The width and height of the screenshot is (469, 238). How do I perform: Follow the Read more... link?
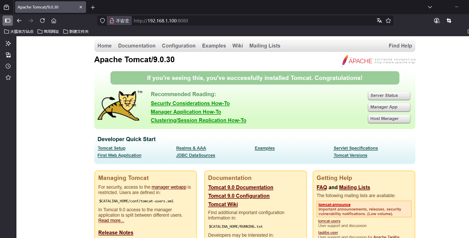[111, 221]
